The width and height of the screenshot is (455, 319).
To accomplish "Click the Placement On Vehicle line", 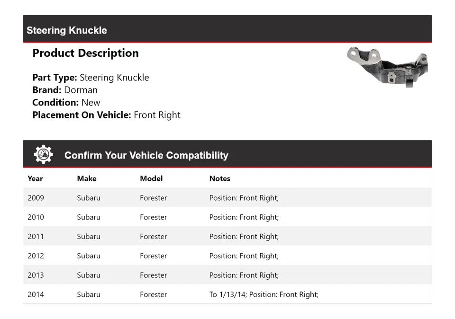I will point(106,115).
